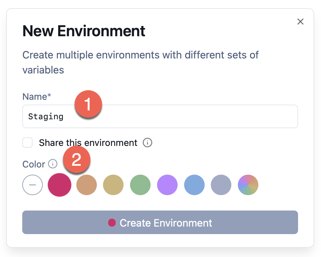Close the New Environment dialog

[300, 22]
